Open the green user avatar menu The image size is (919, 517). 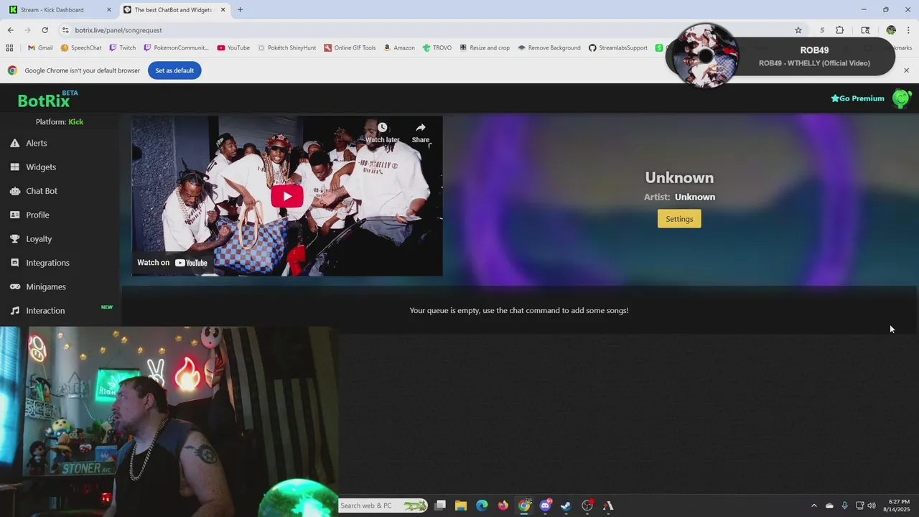click(x=901, y=98)
